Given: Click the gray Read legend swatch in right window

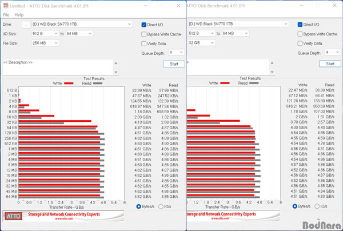Looking at the screenshot, I should click(254, 83).
